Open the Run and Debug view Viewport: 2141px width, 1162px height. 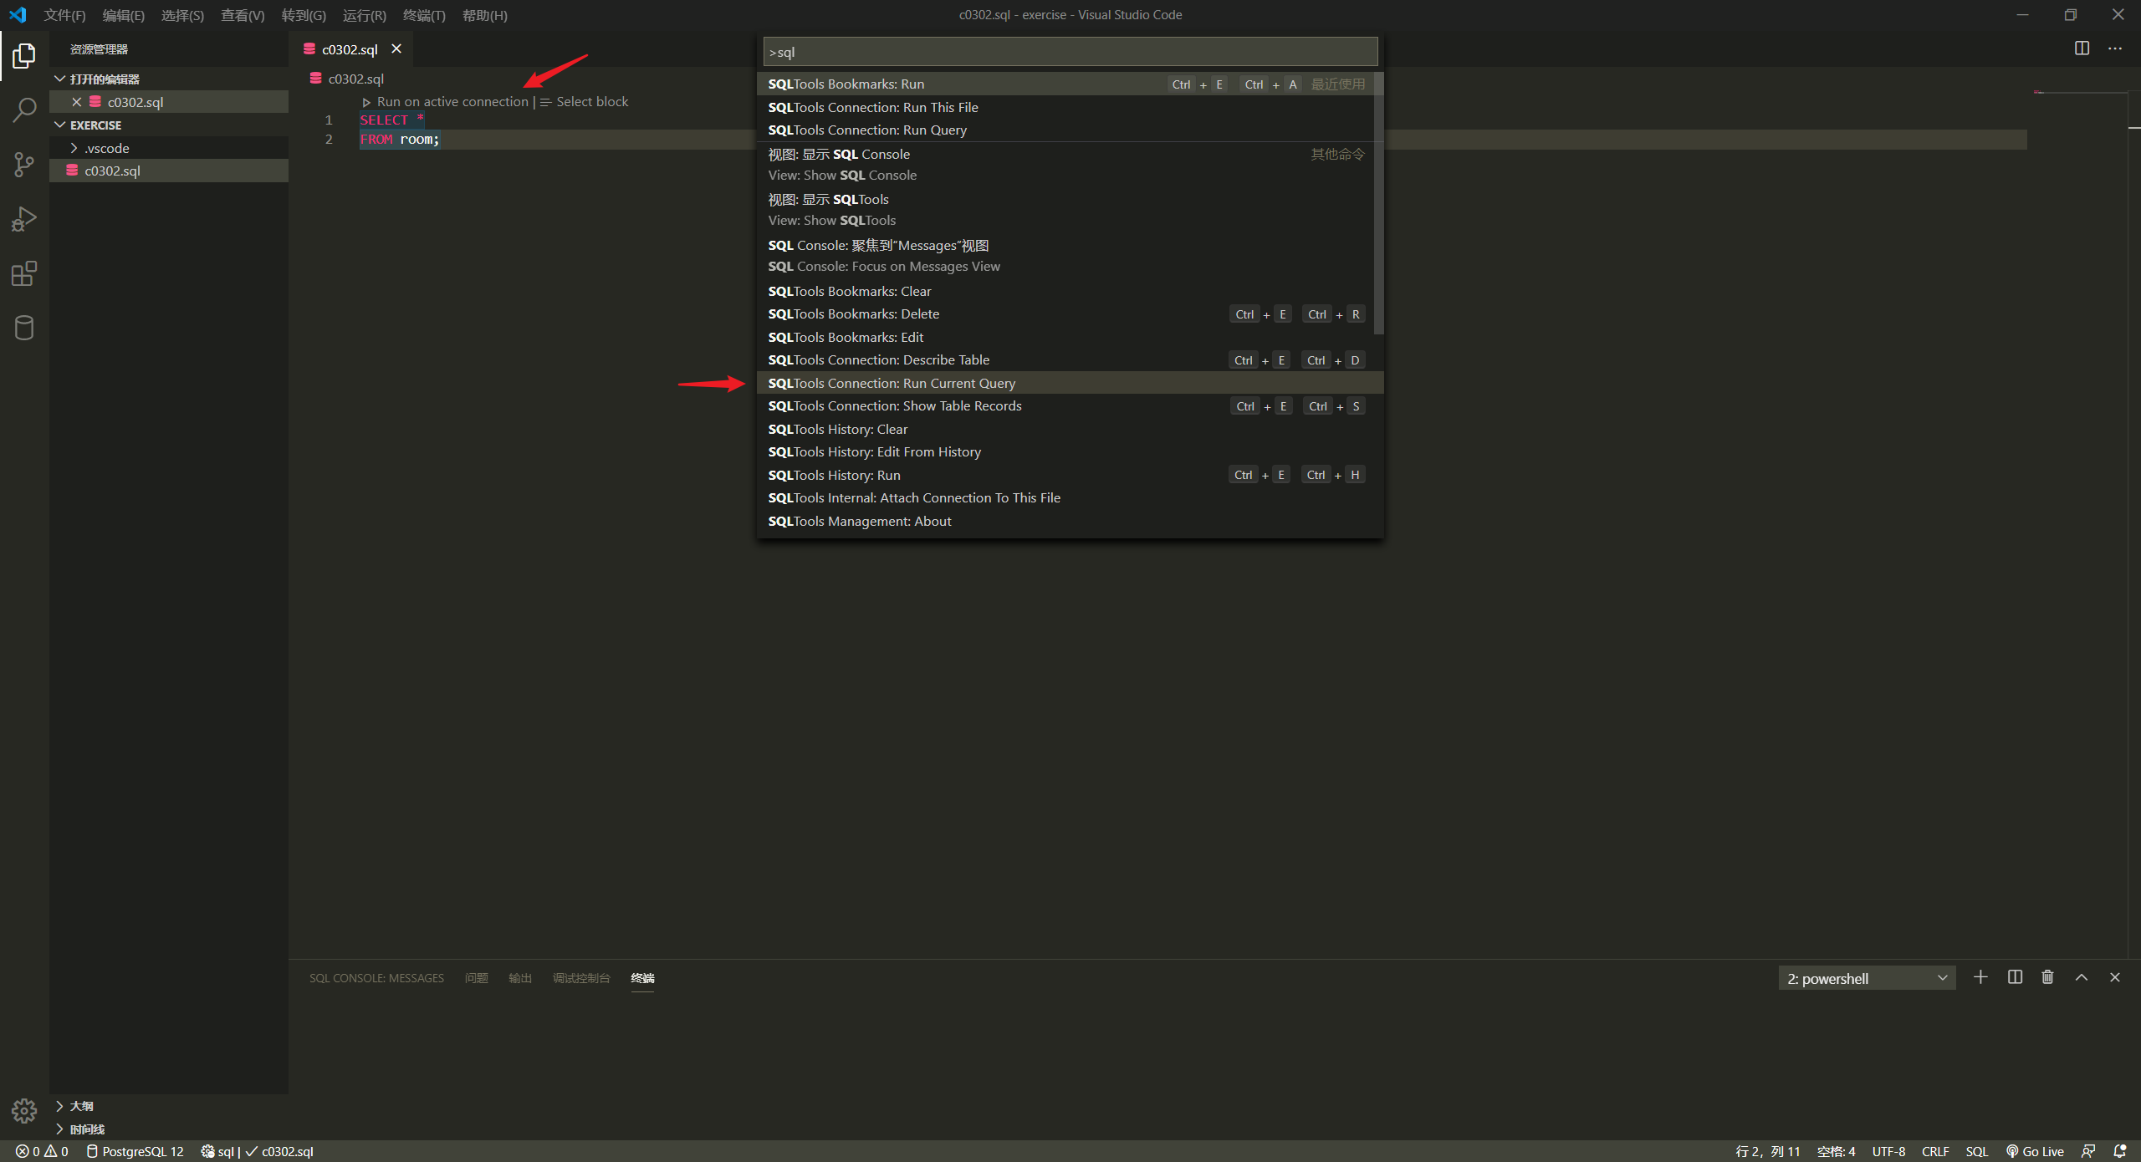(x=24, y=219)
